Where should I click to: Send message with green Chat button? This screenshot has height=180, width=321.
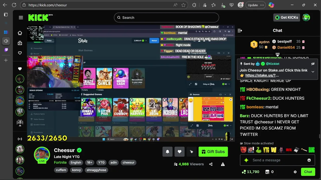pos(308,172)
